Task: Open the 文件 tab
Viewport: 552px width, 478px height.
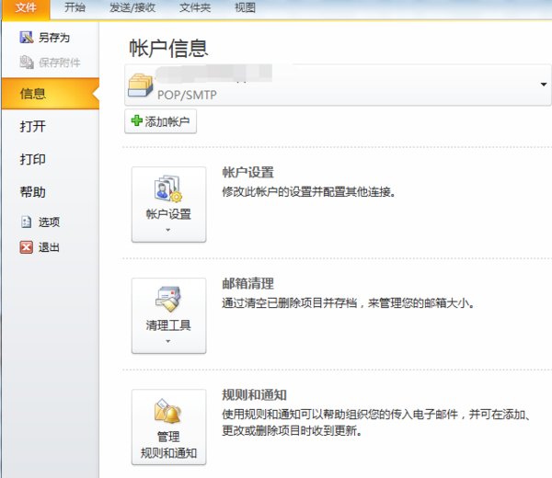Action: [26, 7]
